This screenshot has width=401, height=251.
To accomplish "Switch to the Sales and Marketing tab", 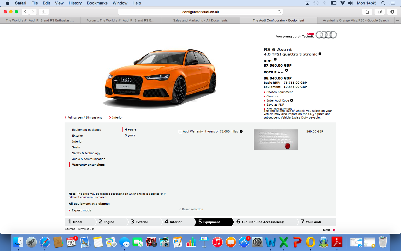I will tap(200, 20).
